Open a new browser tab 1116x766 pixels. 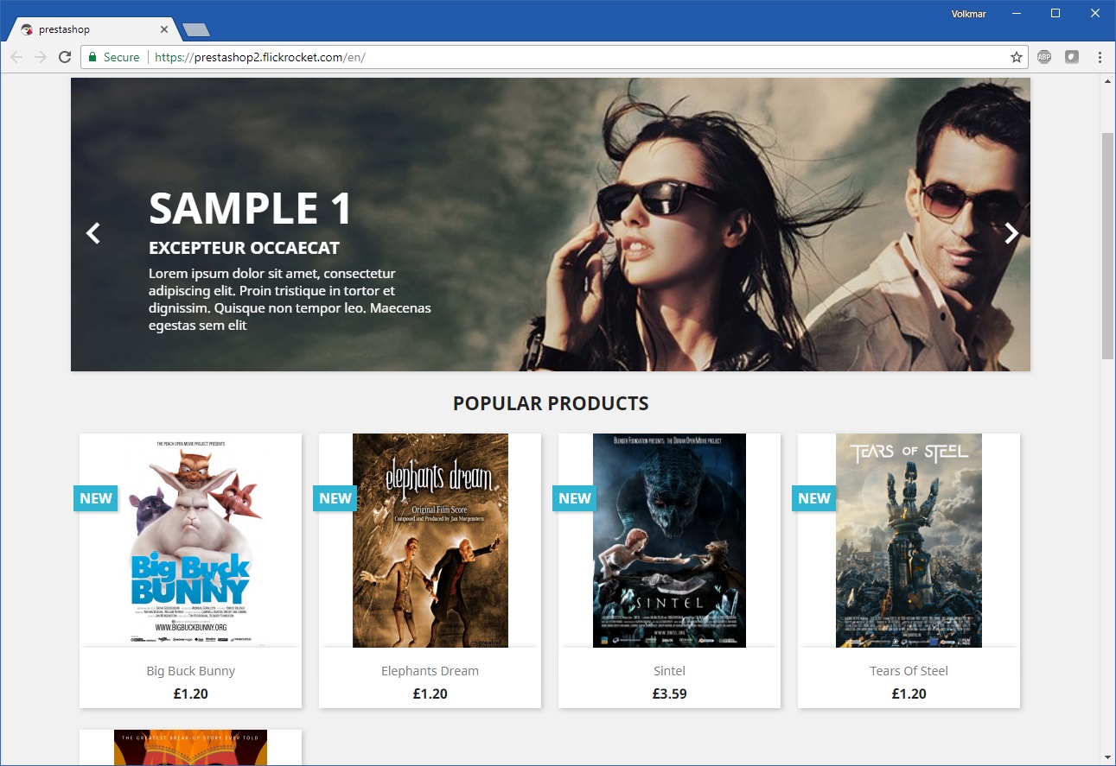pyautogui.click(x=196, y=30)
